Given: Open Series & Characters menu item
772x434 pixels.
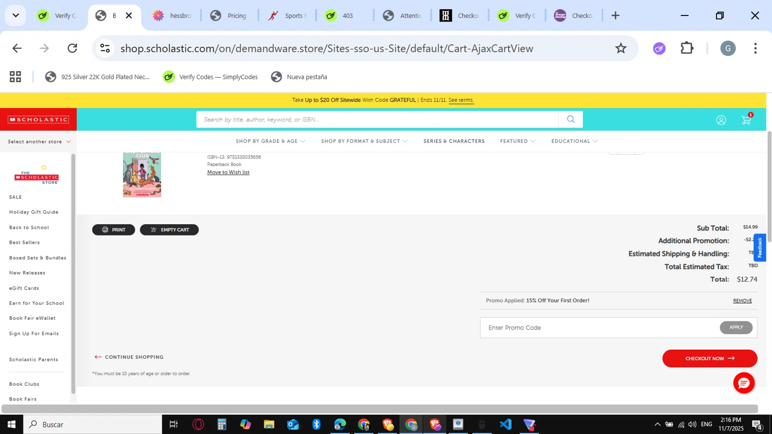Looking at the screenshot, I should (454, 141).
